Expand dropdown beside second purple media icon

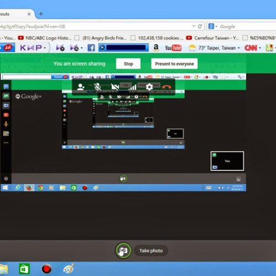(x=82, y=48)
